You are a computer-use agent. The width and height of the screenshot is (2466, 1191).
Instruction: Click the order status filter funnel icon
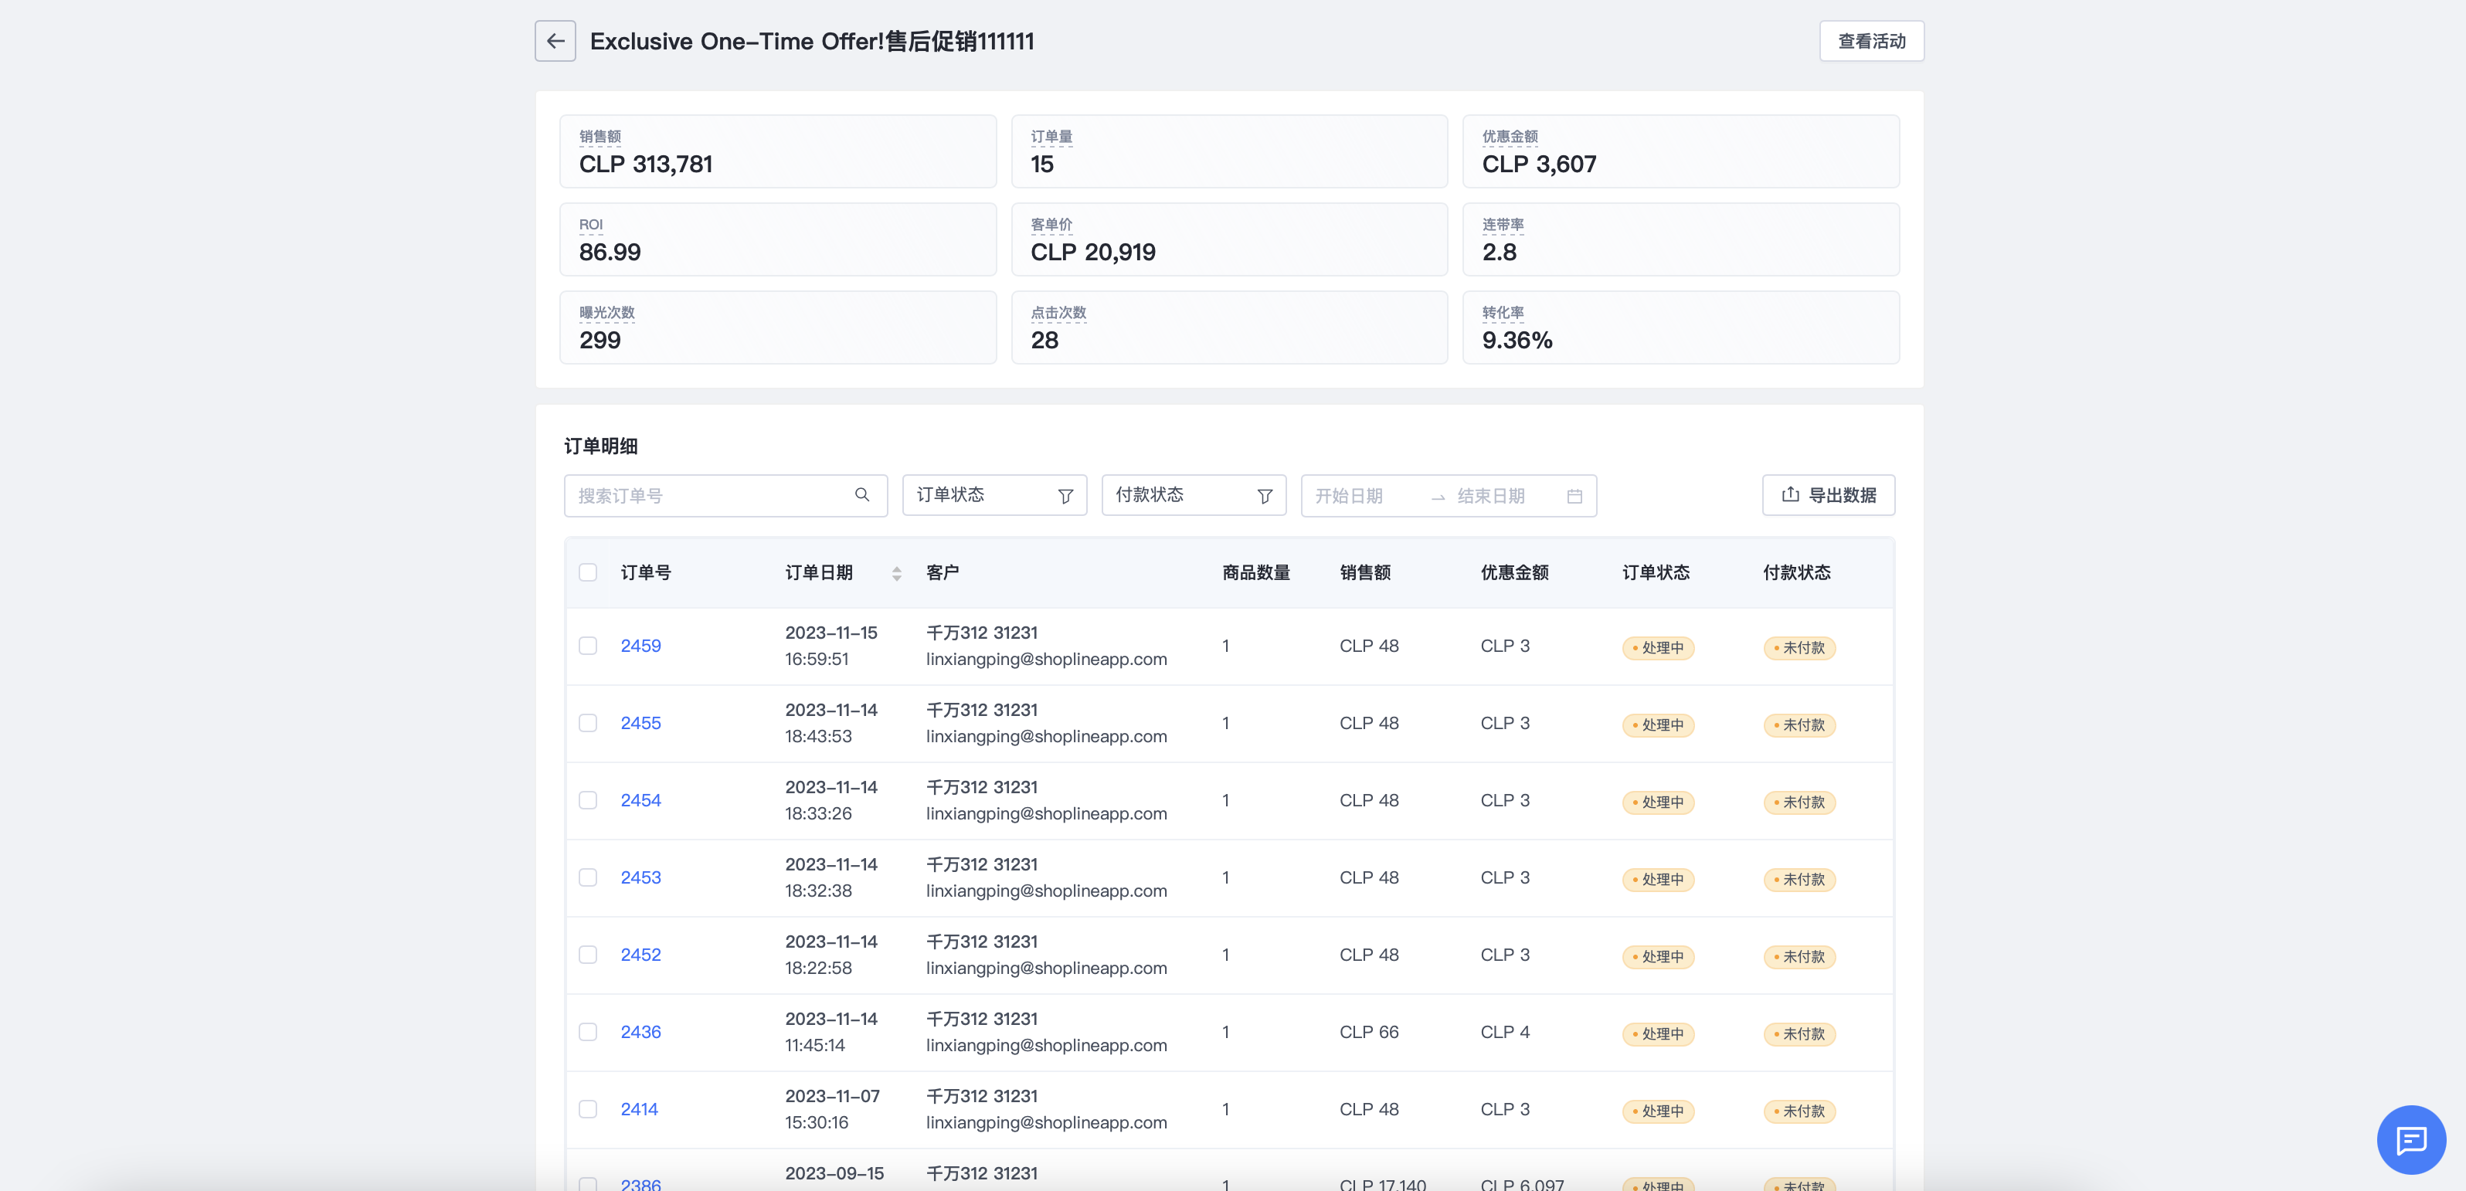coord(1065,496)
